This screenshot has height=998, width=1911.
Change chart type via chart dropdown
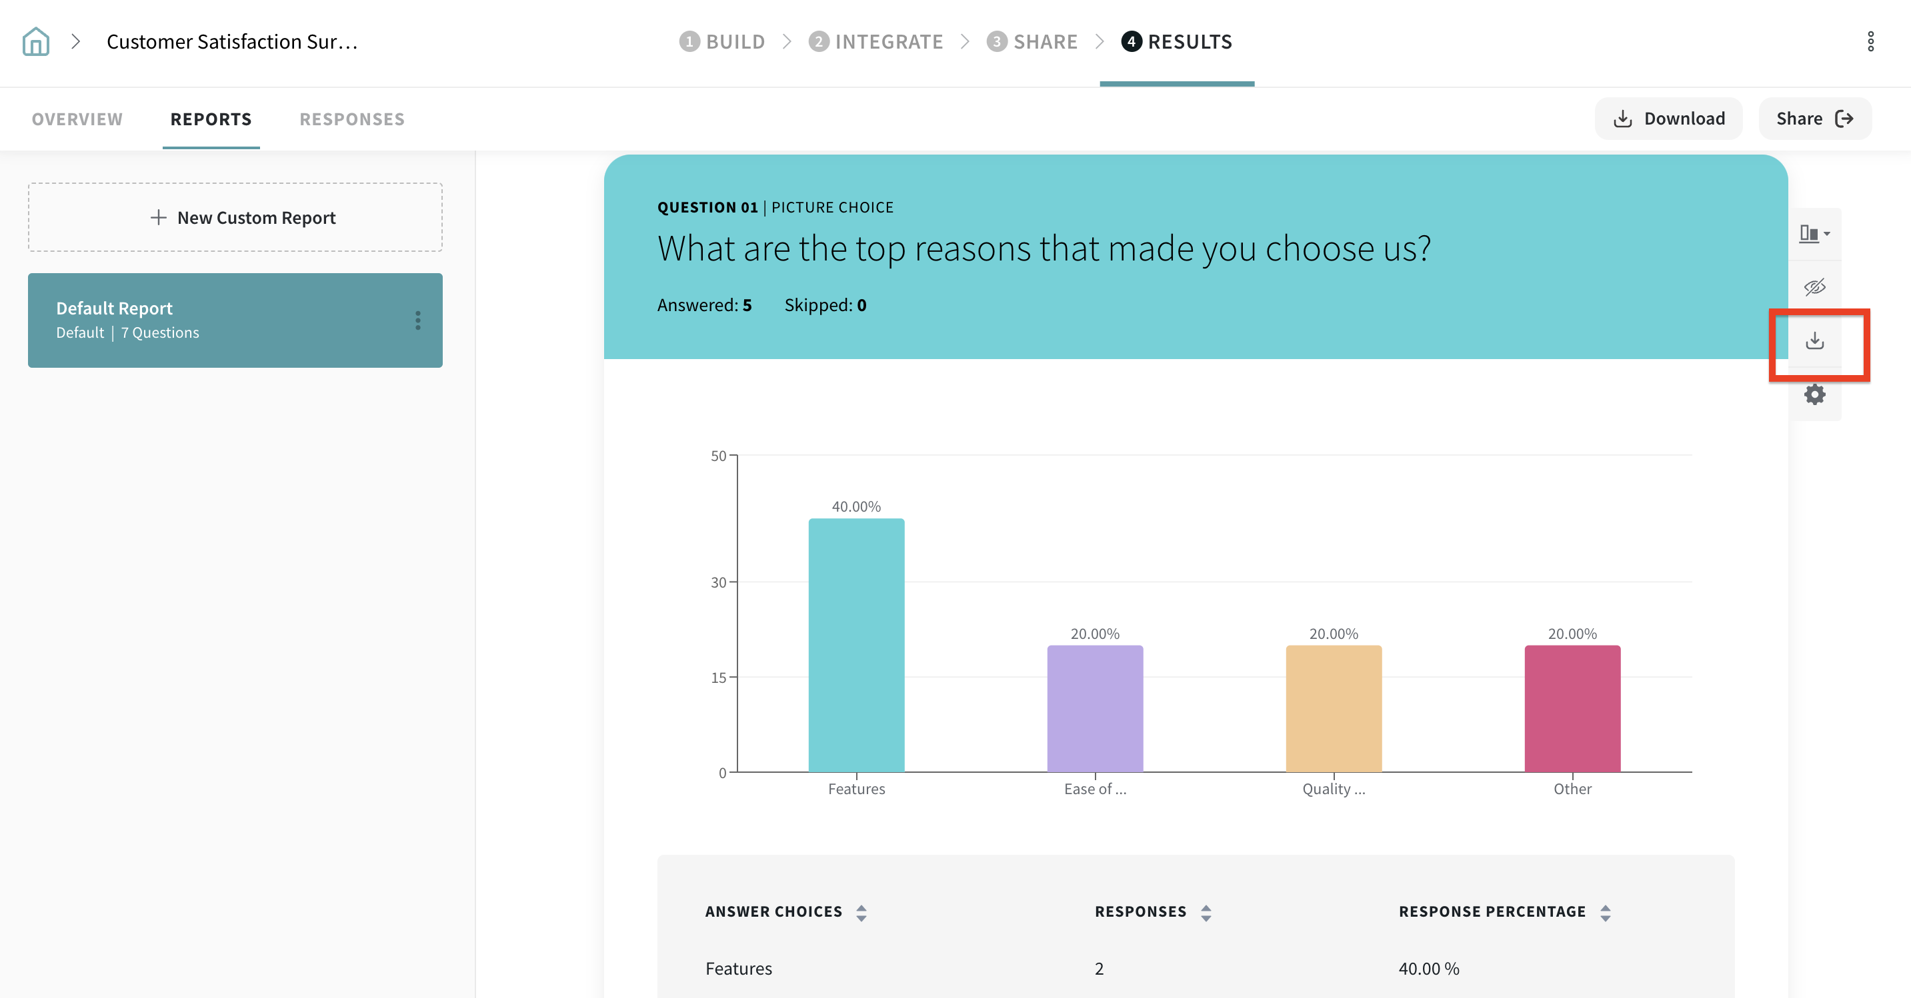coord(1814,235)
